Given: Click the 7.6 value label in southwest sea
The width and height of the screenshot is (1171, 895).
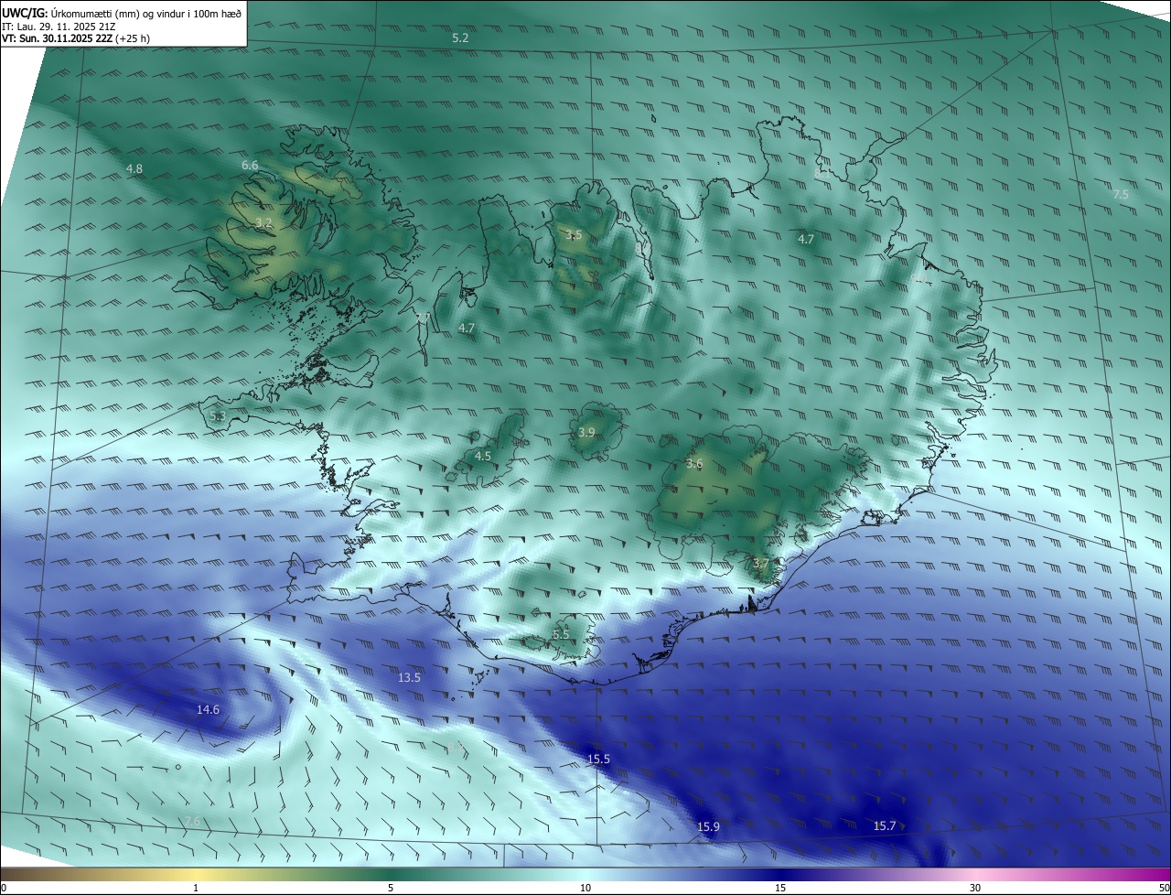Looking at the screenshot, I should 192,822.
